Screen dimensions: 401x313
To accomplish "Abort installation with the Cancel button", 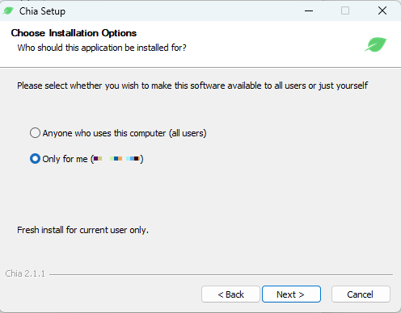I will (x=361, y=294).
